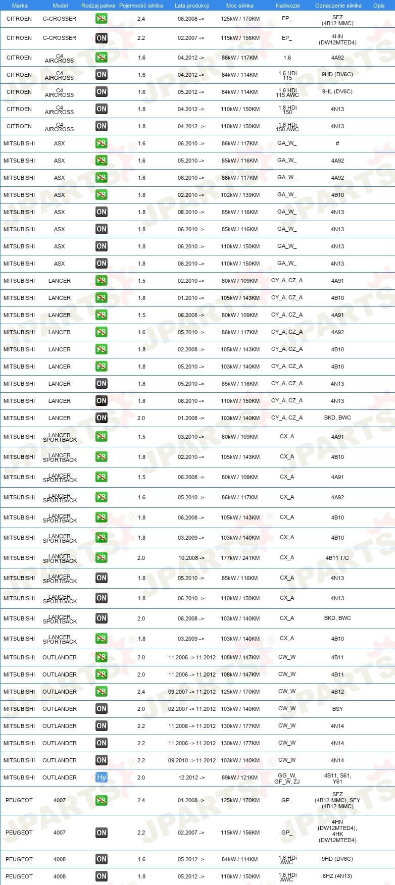Select engine code 4B12 in Outlander row
This screenshot has width=395, height=885.
(337, 692)
